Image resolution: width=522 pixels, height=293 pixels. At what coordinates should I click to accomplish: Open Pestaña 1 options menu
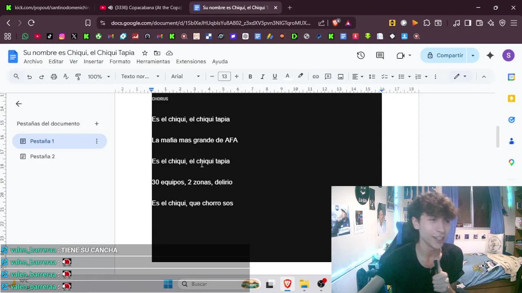pyautogui.click(x=97, y=141)
